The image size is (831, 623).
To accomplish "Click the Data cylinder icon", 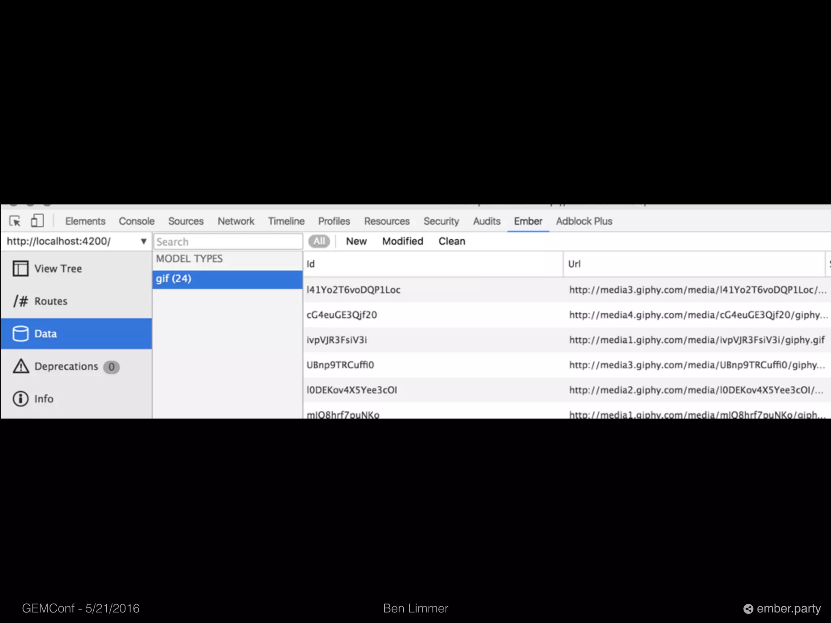I will pyautogui.click(x=20, y=333).
